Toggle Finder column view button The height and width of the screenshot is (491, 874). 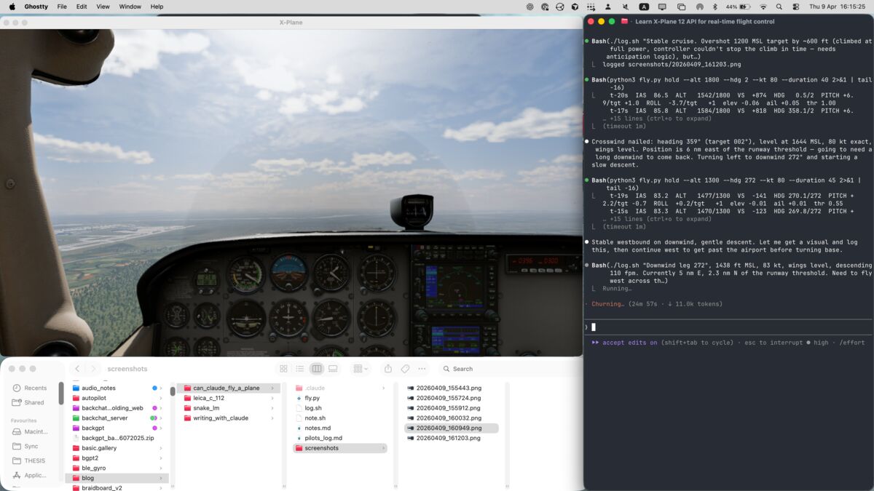(x=317, y=369)
